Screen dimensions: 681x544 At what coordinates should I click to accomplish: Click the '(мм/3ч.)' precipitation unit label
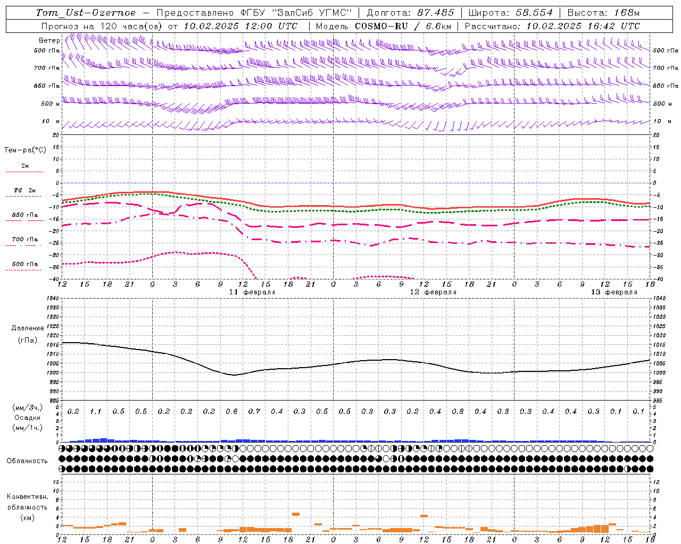tap(28, 407)
